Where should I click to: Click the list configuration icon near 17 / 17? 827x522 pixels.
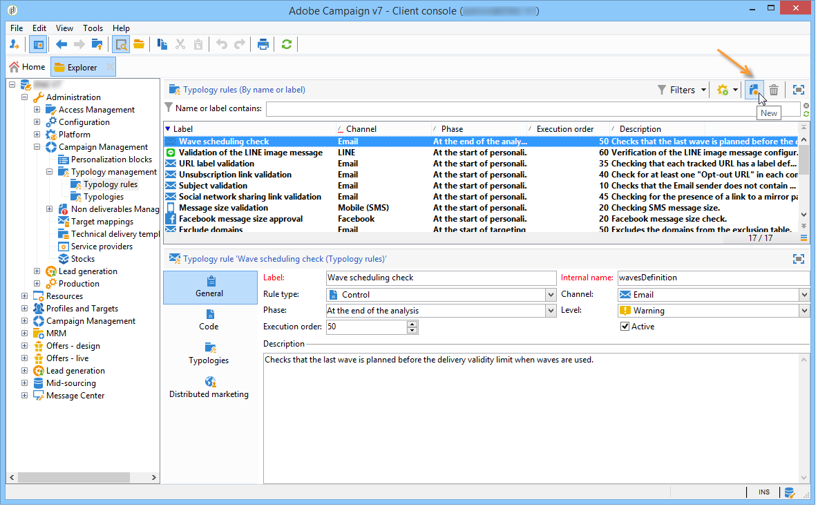(x=804, y=238)
